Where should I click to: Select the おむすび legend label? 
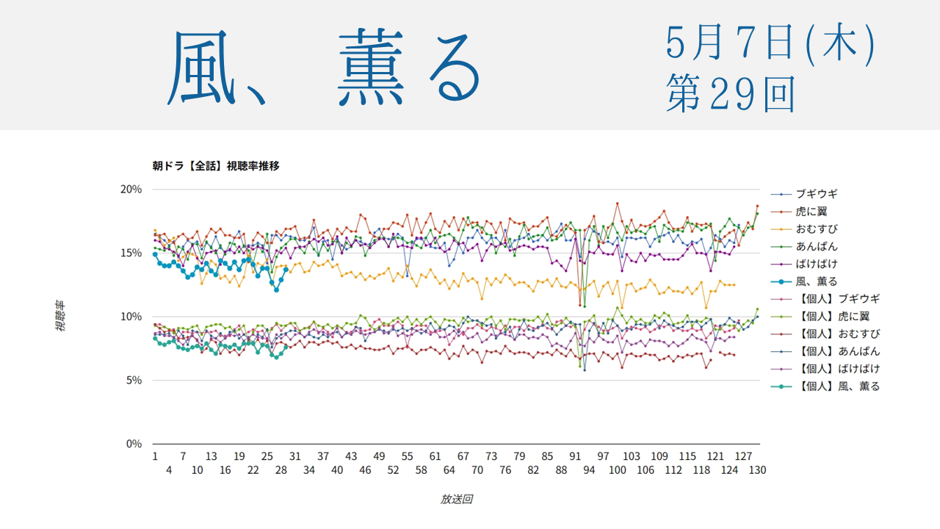click(817, 229)
